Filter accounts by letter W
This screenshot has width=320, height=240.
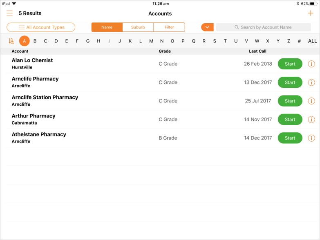pos(257,41)
